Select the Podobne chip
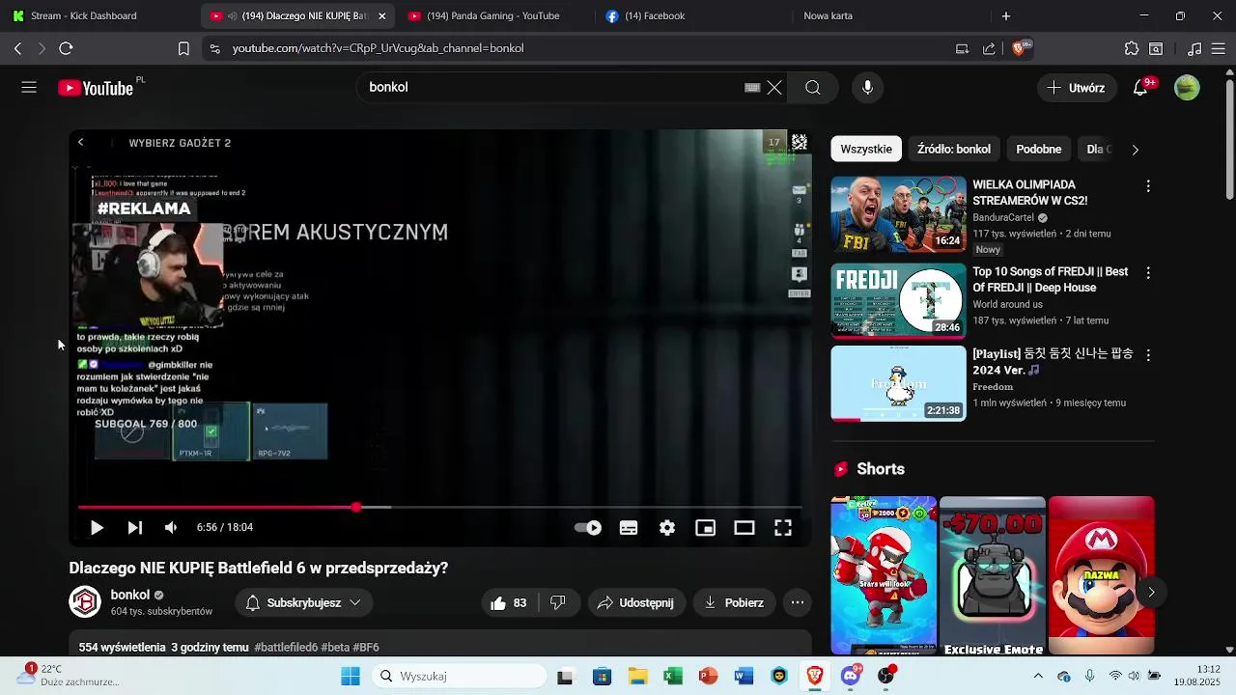This screenshot has width=1236, height=695. coord(1039,150)
